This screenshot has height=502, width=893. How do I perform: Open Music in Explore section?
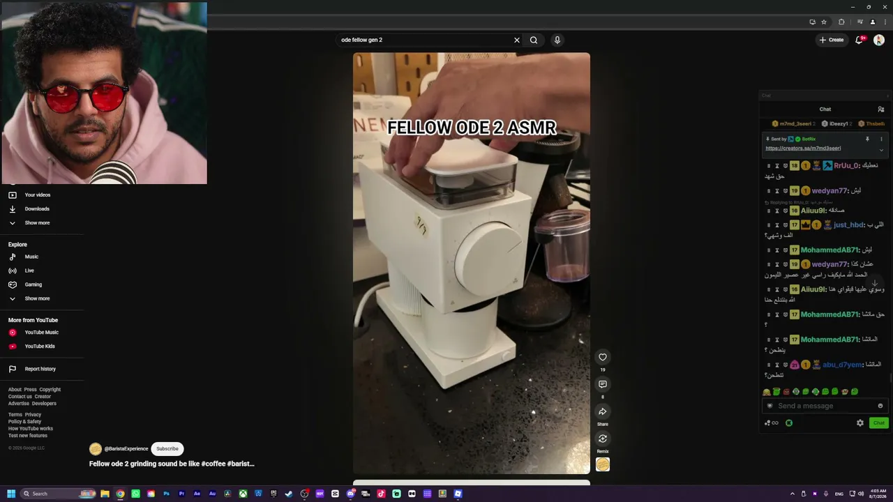click(x=31, y=257)
